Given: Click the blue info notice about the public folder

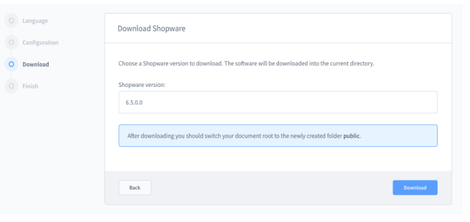Looking at the screenshot, I should [278, 136].
